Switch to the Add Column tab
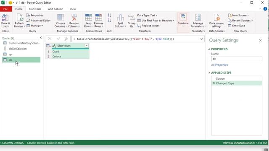269x151 pixels. pos(55,9)
